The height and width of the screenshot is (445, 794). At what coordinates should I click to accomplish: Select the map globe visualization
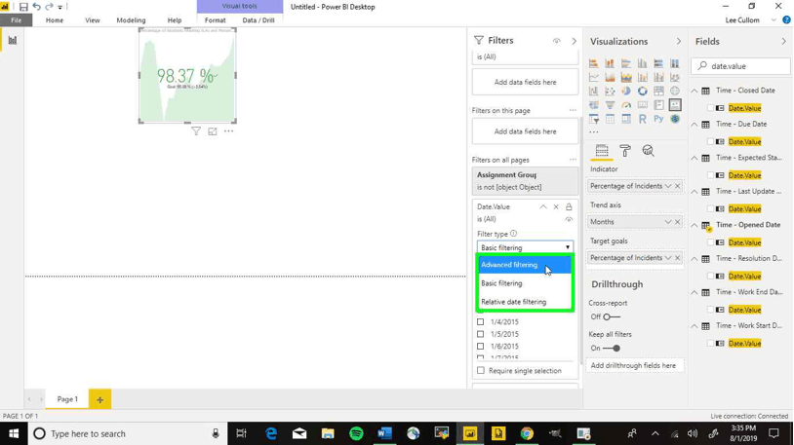pyautogui.click(x=675, y=91)
